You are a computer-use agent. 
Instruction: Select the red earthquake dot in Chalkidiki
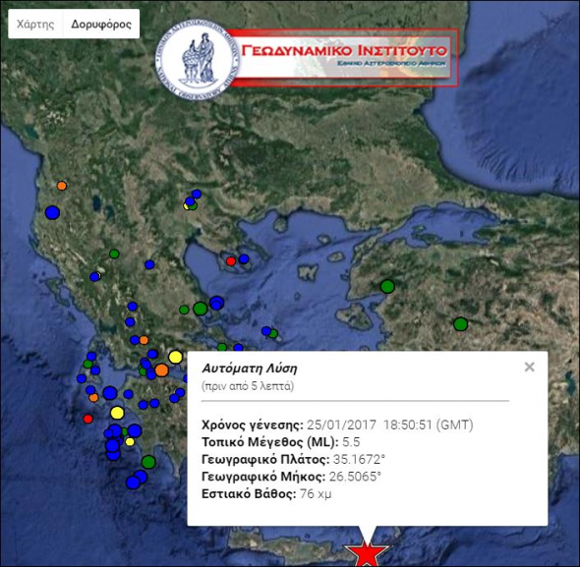tap(231, 261)
